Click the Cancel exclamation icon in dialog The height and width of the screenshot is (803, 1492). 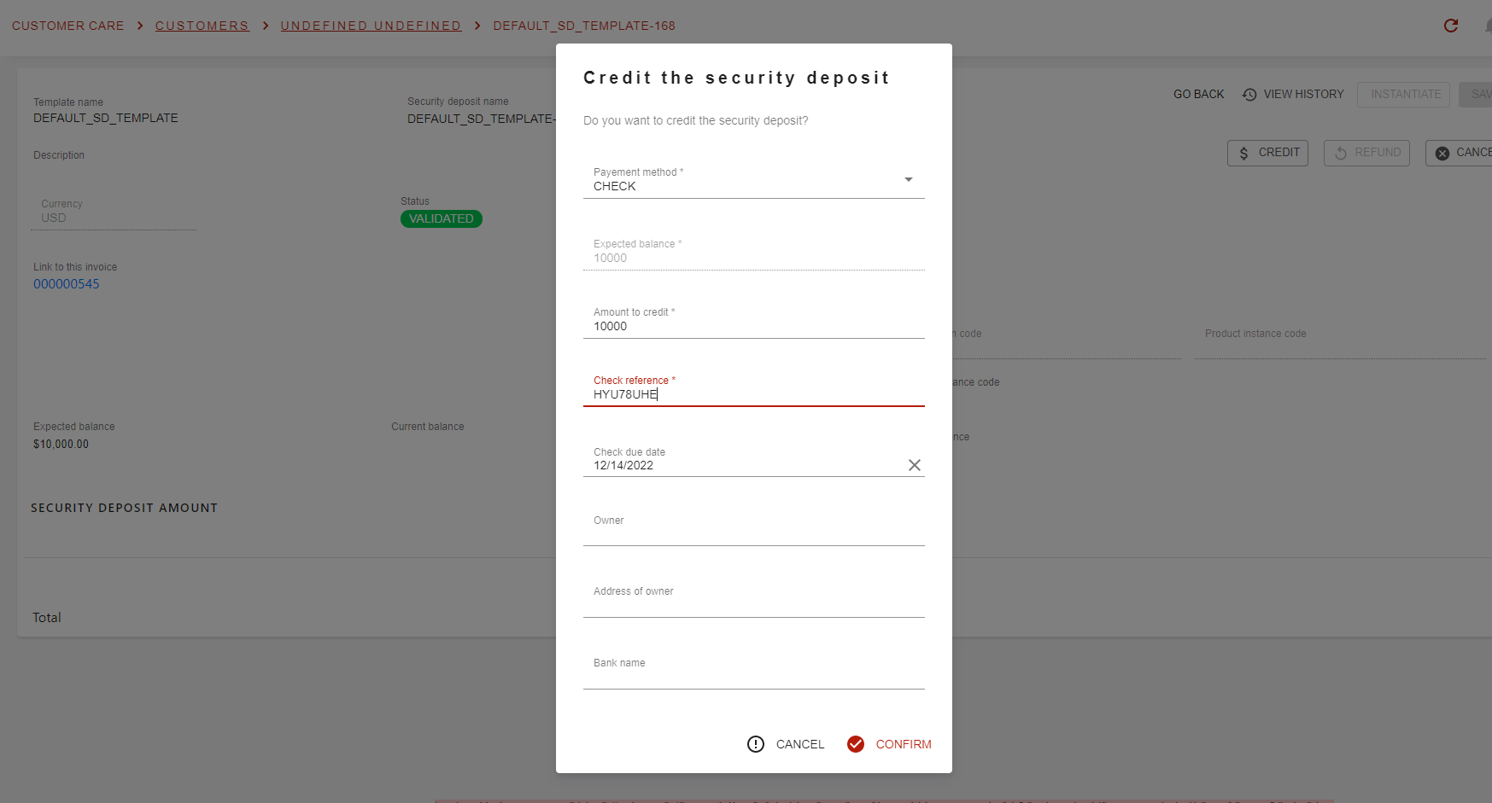click(756, 744)
